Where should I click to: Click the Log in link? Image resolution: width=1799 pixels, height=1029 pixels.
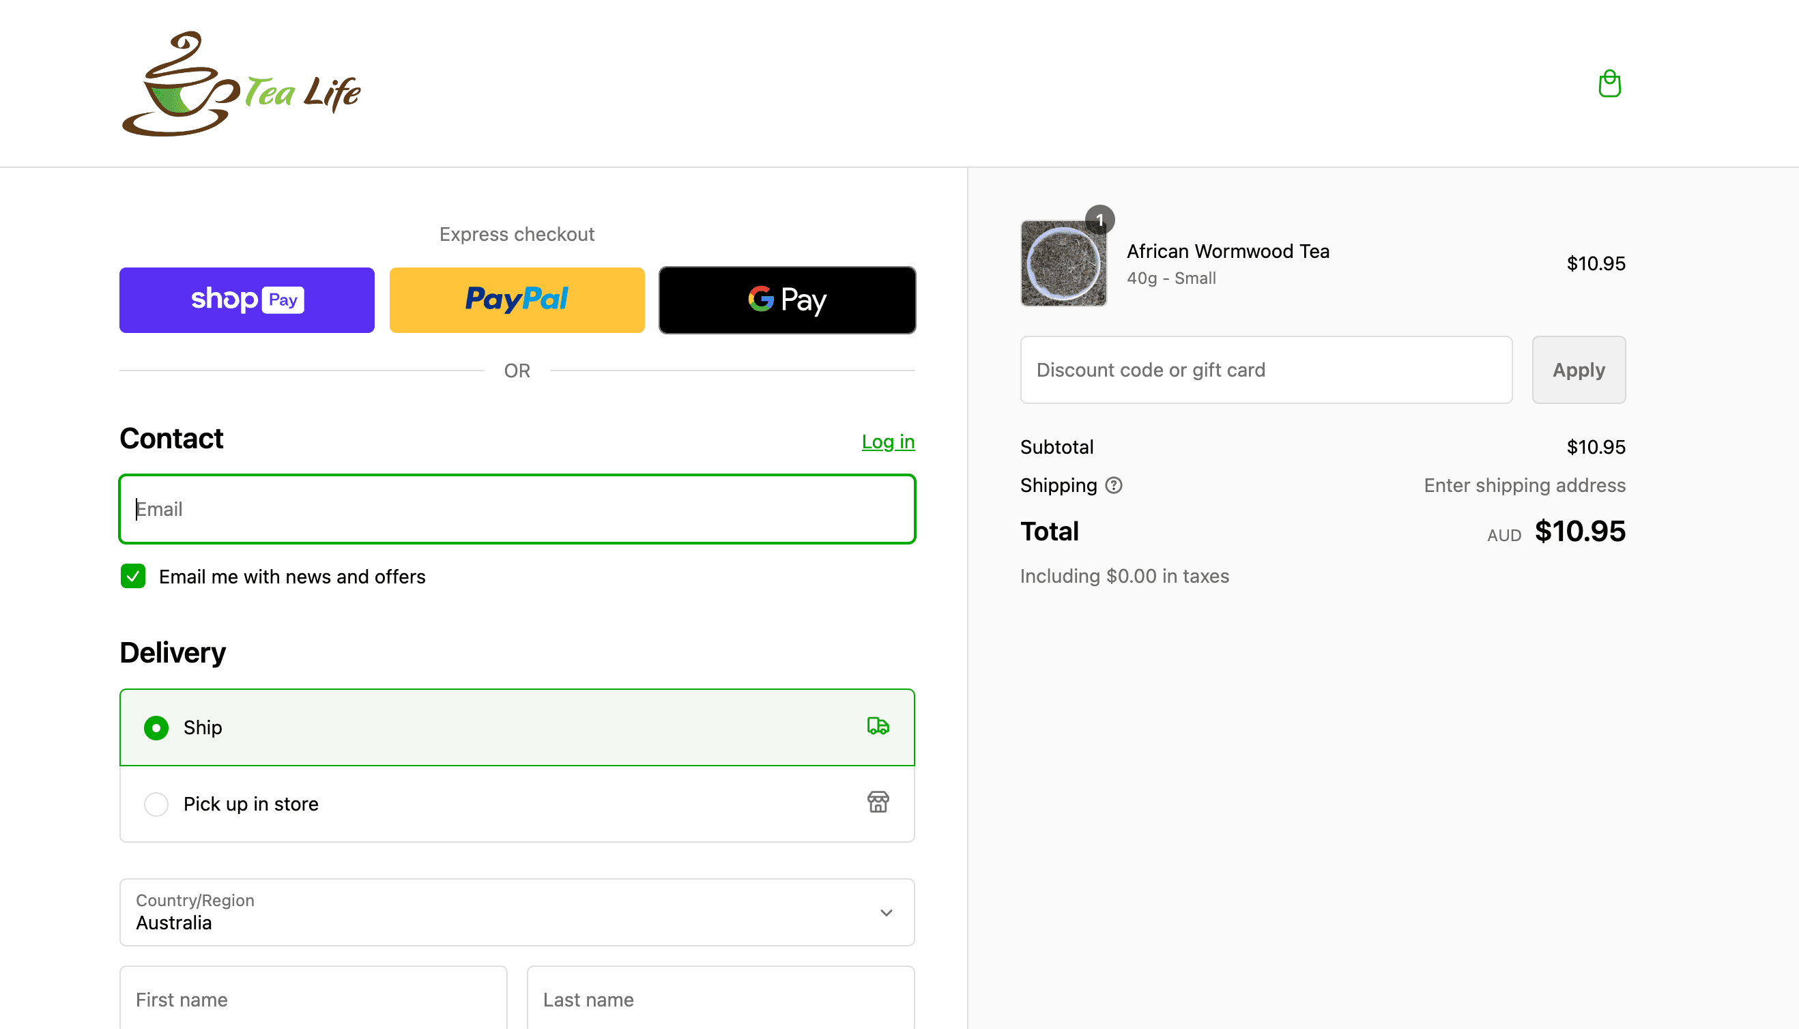(888, 441)
